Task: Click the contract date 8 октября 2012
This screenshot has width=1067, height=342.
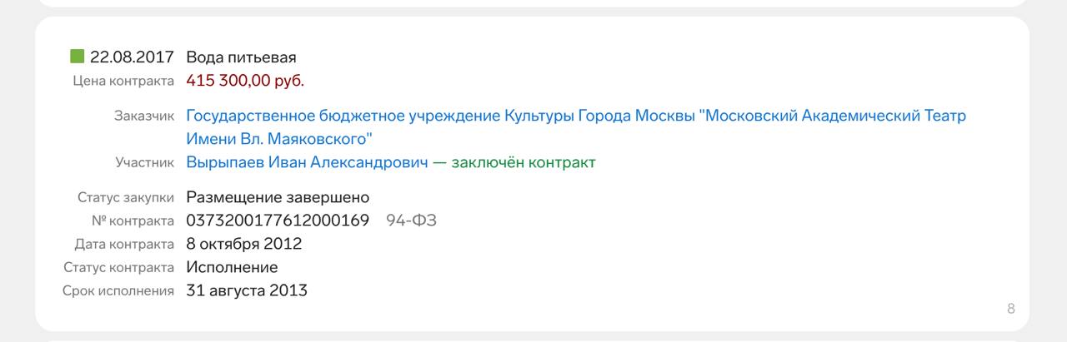Action: (x=244, y=244)
